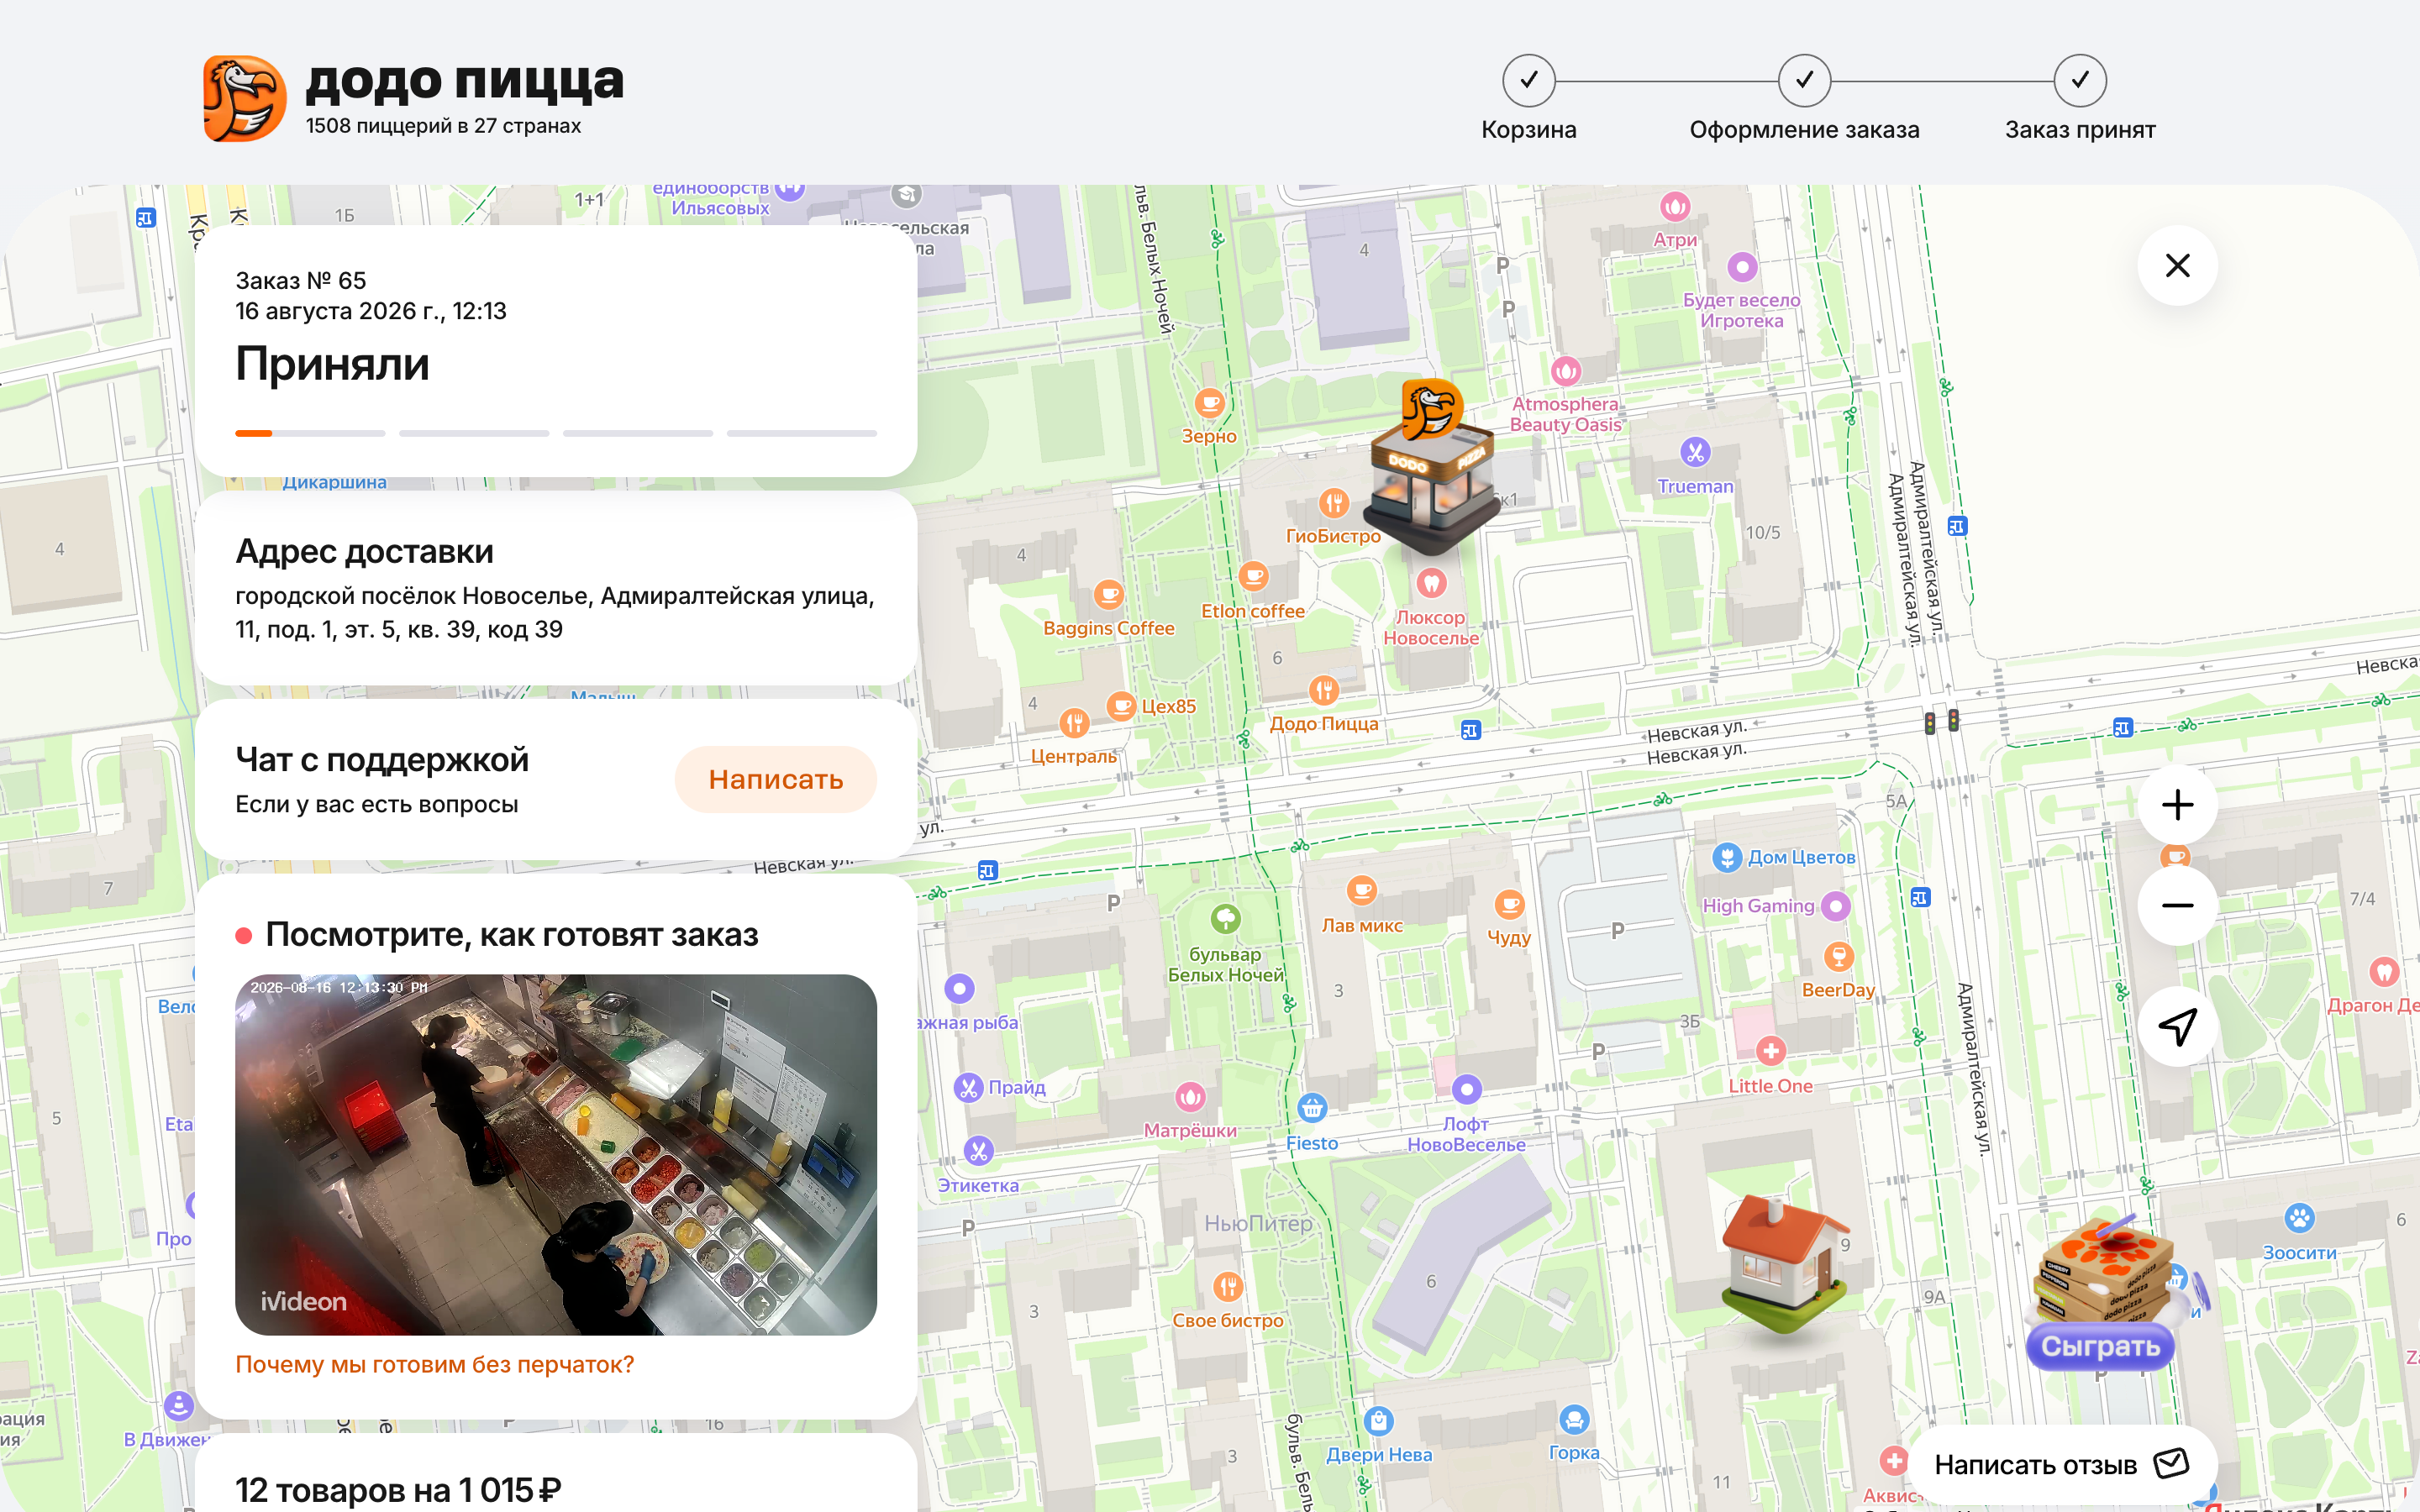Open 'Почему мы готовим без перчаток?' link
Screen dimensions: 2420x1512
(x=435, y=1364)
